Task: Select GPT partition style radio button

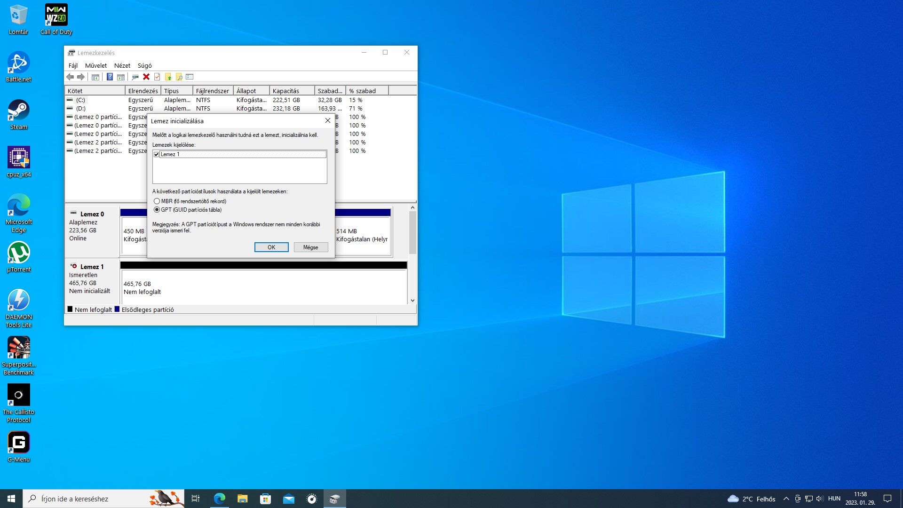Action: [x=157, y=210]
